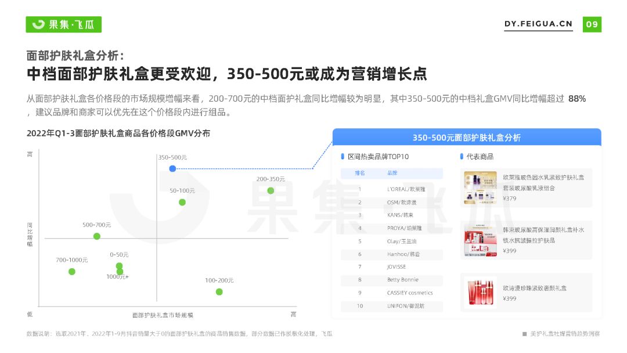Click the 数据说明 footnote text
The image size is (627, 353).
179,334
